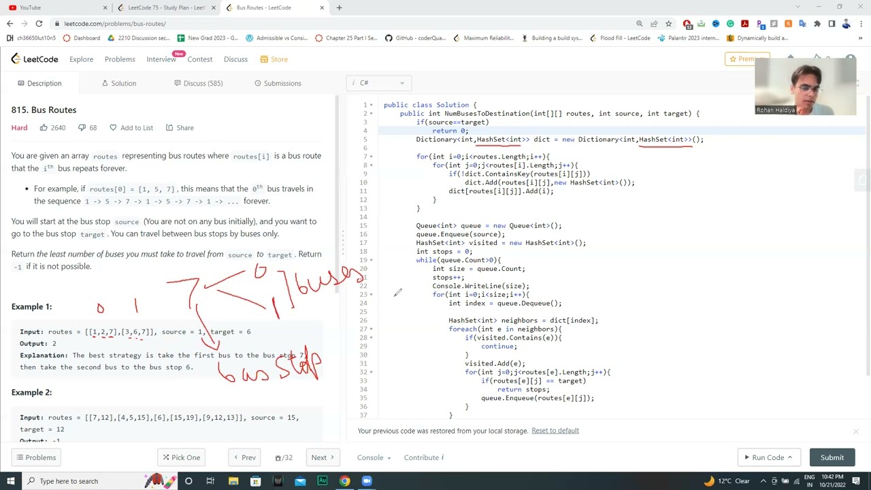Open Adobe Audition from taskbar
This screenshot has width=871, height=490.
[x=323, y=481]
